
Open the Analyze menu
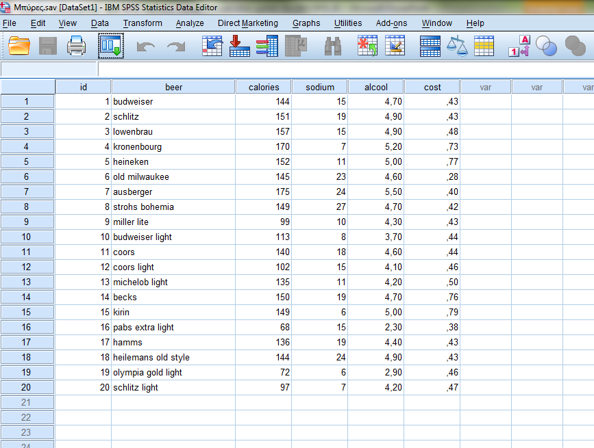(190, 23)
